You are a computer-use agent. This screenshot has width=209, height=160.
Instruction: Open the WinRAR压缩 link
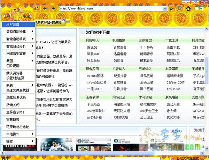pyautogui.click(x=95, y=76)
